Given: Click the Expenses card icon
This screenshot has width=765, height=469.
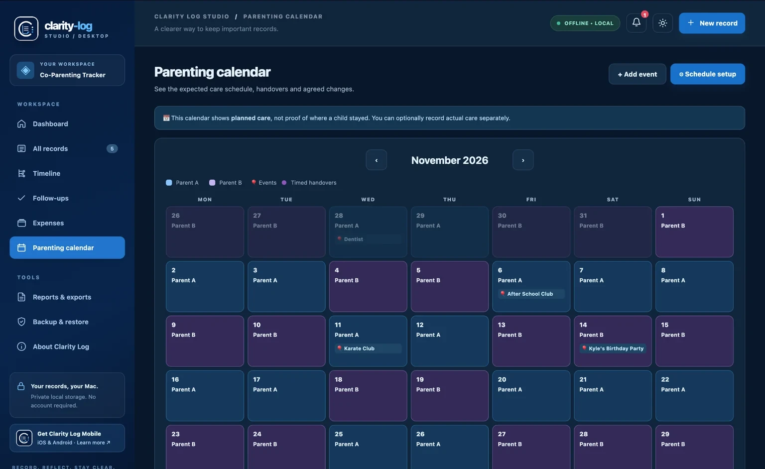Looking at the screenshot, I should click(21, 223).
